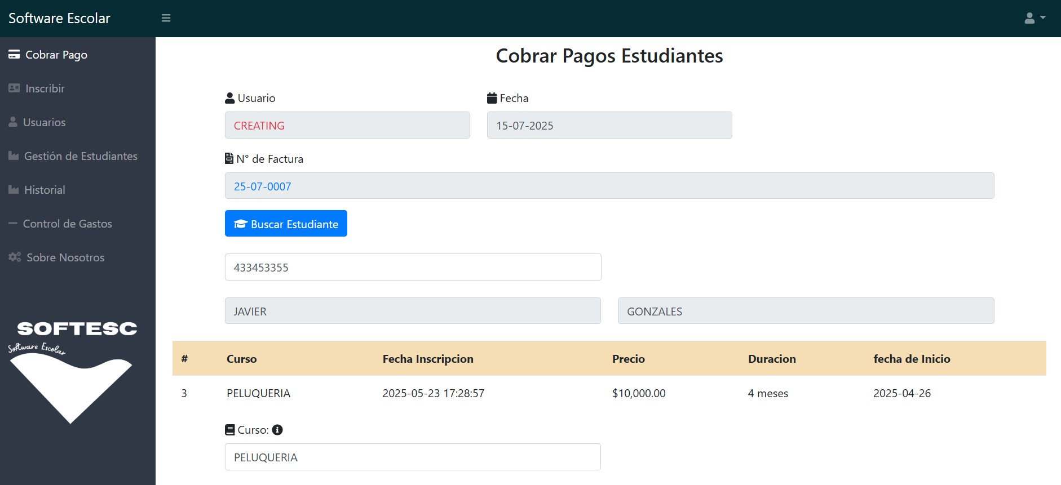The height and width of the screenshot is (485, 1061).
Task: Open the user account dropdown
Action: point(1035,18)
